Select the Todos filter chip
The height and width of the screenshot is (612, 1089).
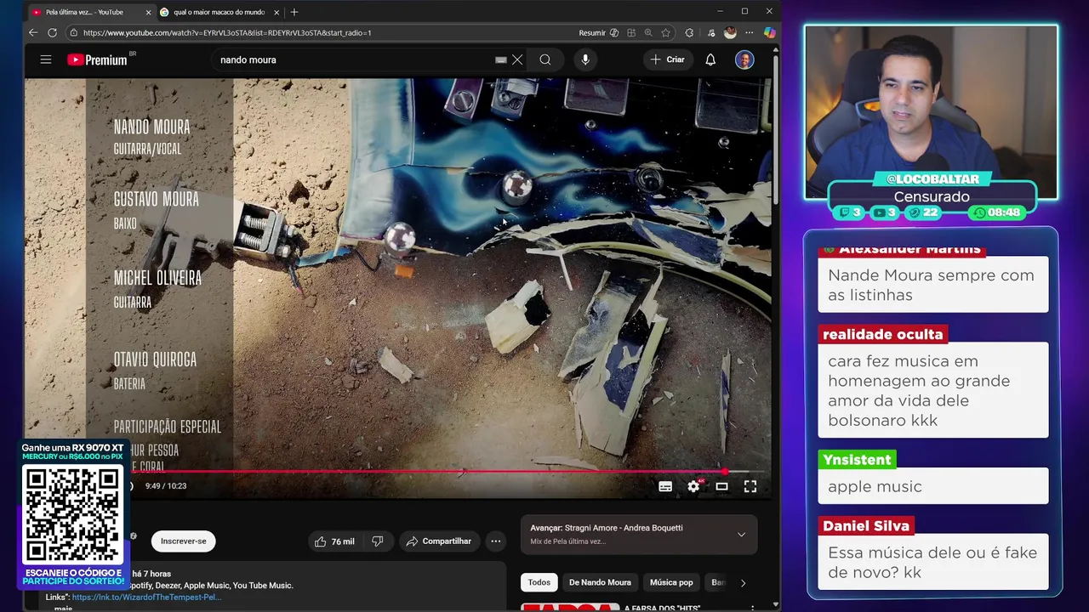click(x=539, y=582)
